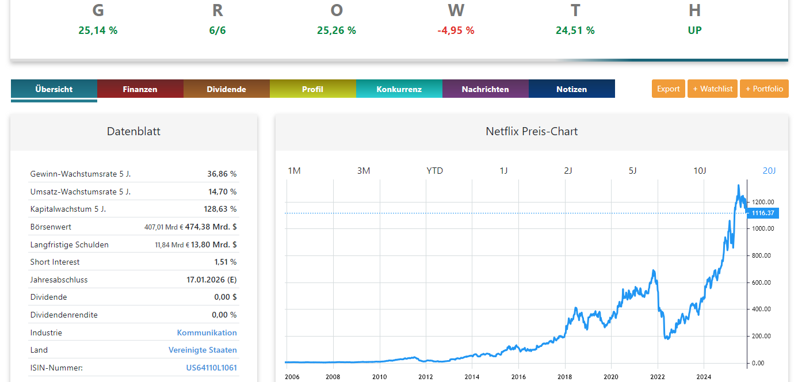Image resolution: width=798 pixels, height=382 pixels.
Task: Open the Nachrichten tab
Action: 485,89
